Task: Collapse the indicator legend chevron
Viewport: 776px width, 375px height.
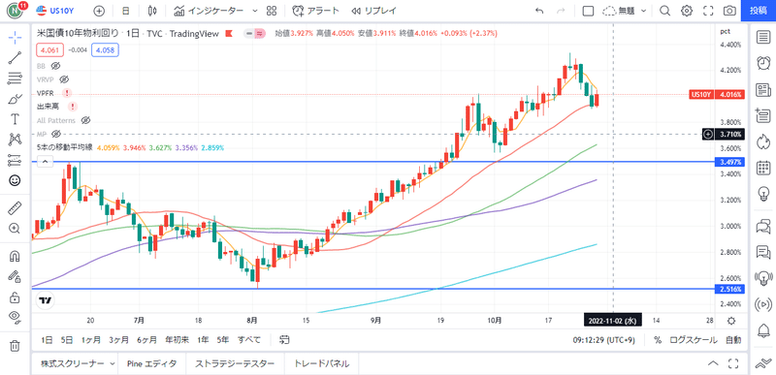Action: click(x=45, y=161)
